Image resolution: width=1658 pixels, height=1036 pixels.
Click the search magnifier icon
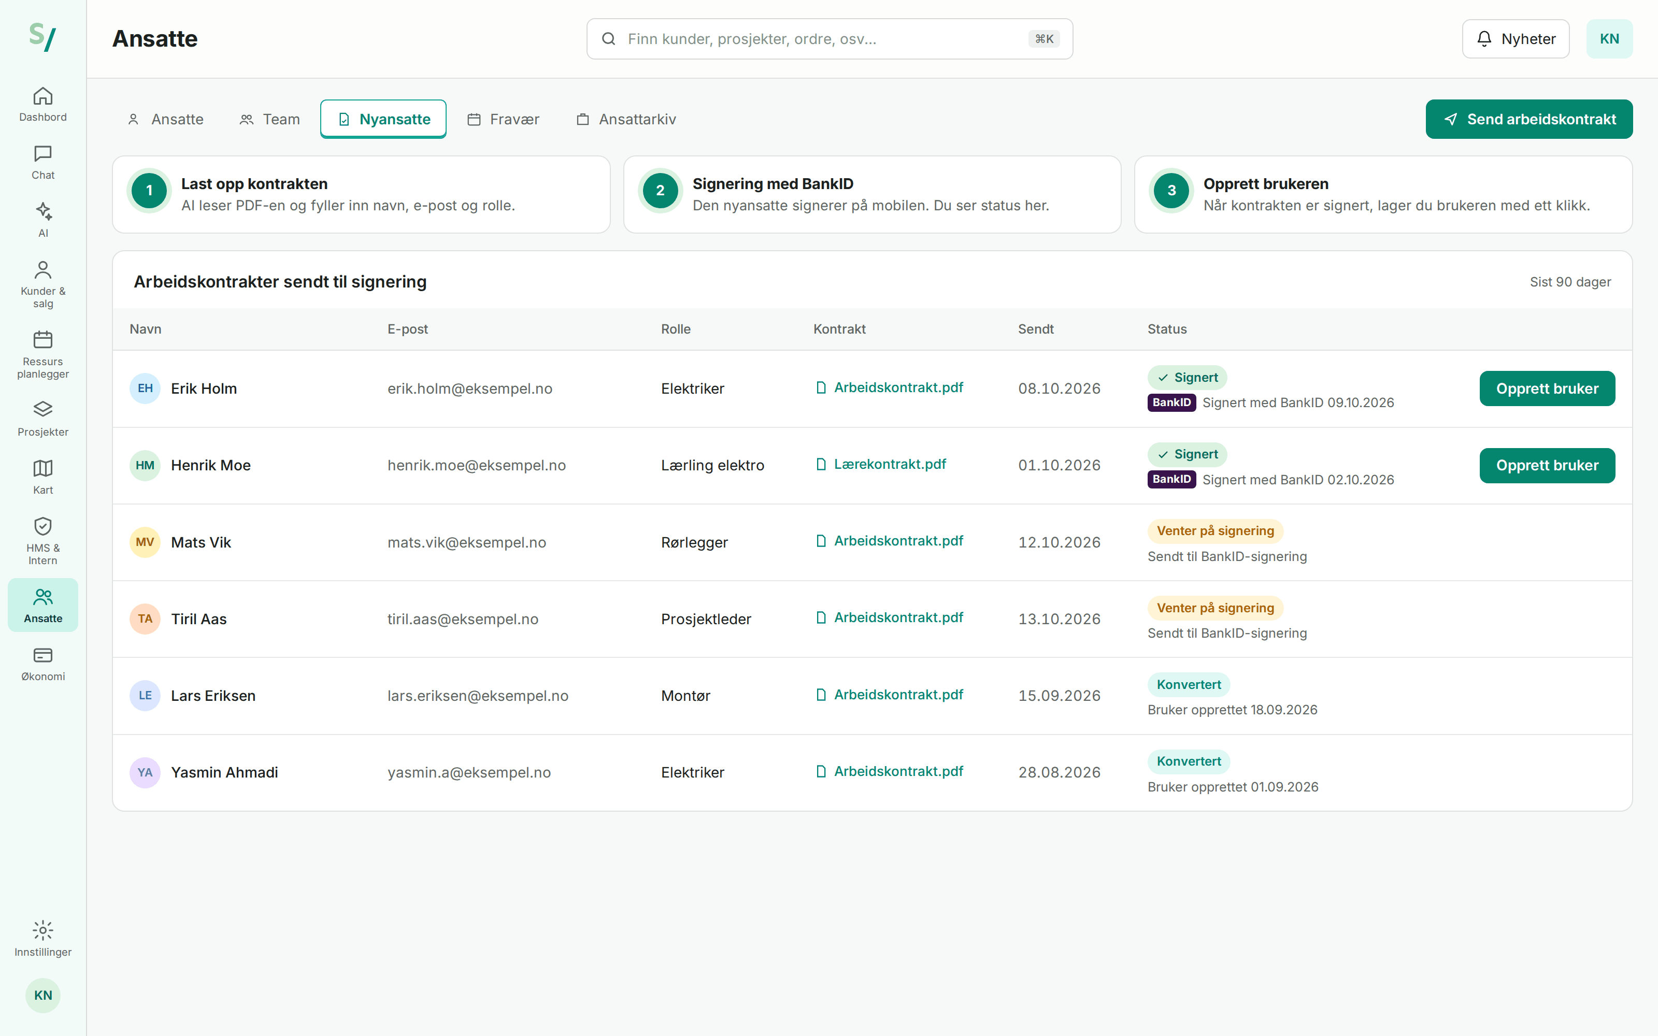pos(608,39)
